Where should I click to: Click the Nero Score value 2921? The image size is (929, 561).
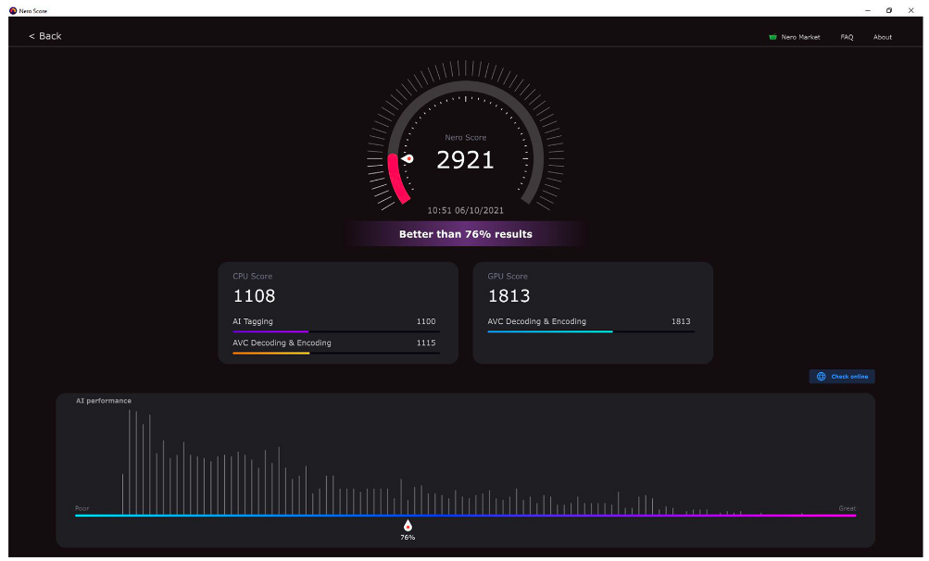pyautogui.click(x=465, y=160)
